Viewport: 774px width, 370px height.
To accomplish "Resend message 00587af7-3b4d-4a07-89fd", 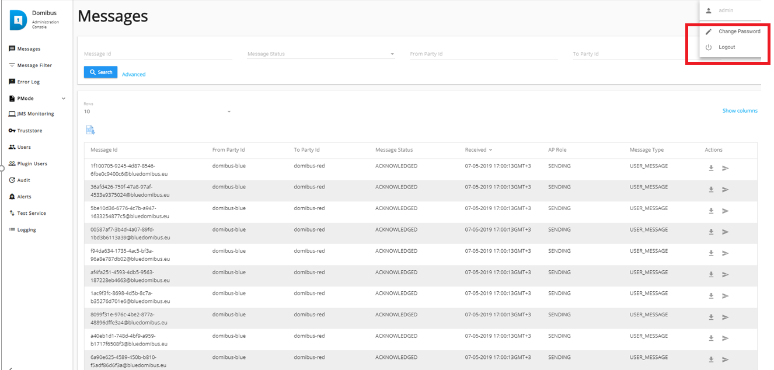I will point(725,232).
